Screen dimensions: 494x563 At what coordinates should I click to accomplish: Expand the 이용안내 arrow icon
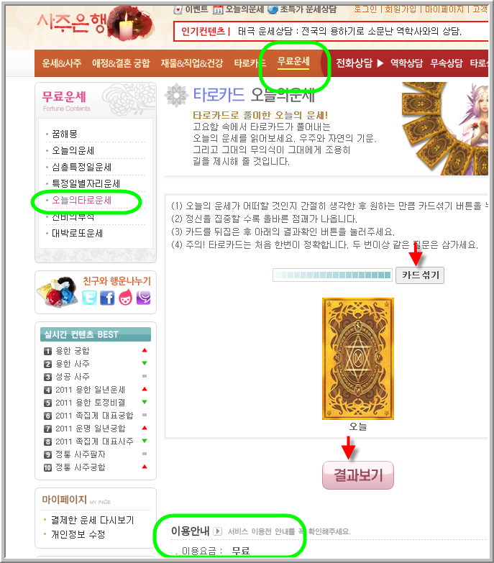point(218,531)
